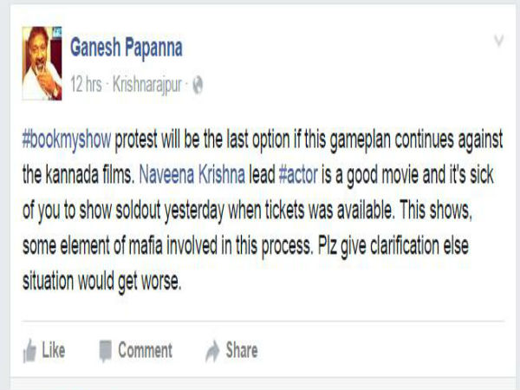The width and height of the screenshot is (520, 390).
Task: Click the 'kannada films' phrase in the post
Action: coord(89,175)
